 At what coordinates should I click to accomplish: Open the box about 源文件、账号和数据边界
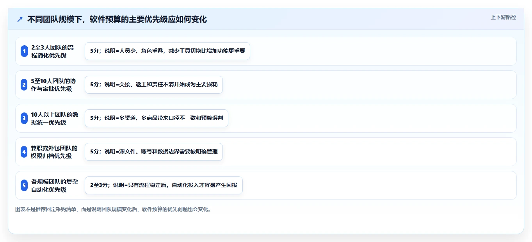click(x=154, y=152)
